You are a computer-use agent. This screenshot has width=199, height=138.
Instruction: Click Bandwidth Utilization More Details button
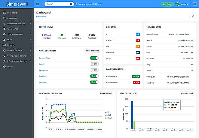[106, 93]
